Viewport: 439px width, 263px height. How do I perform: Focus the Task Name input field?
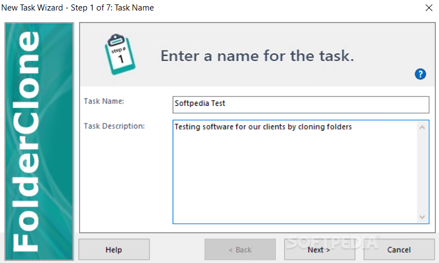point(301,105)
